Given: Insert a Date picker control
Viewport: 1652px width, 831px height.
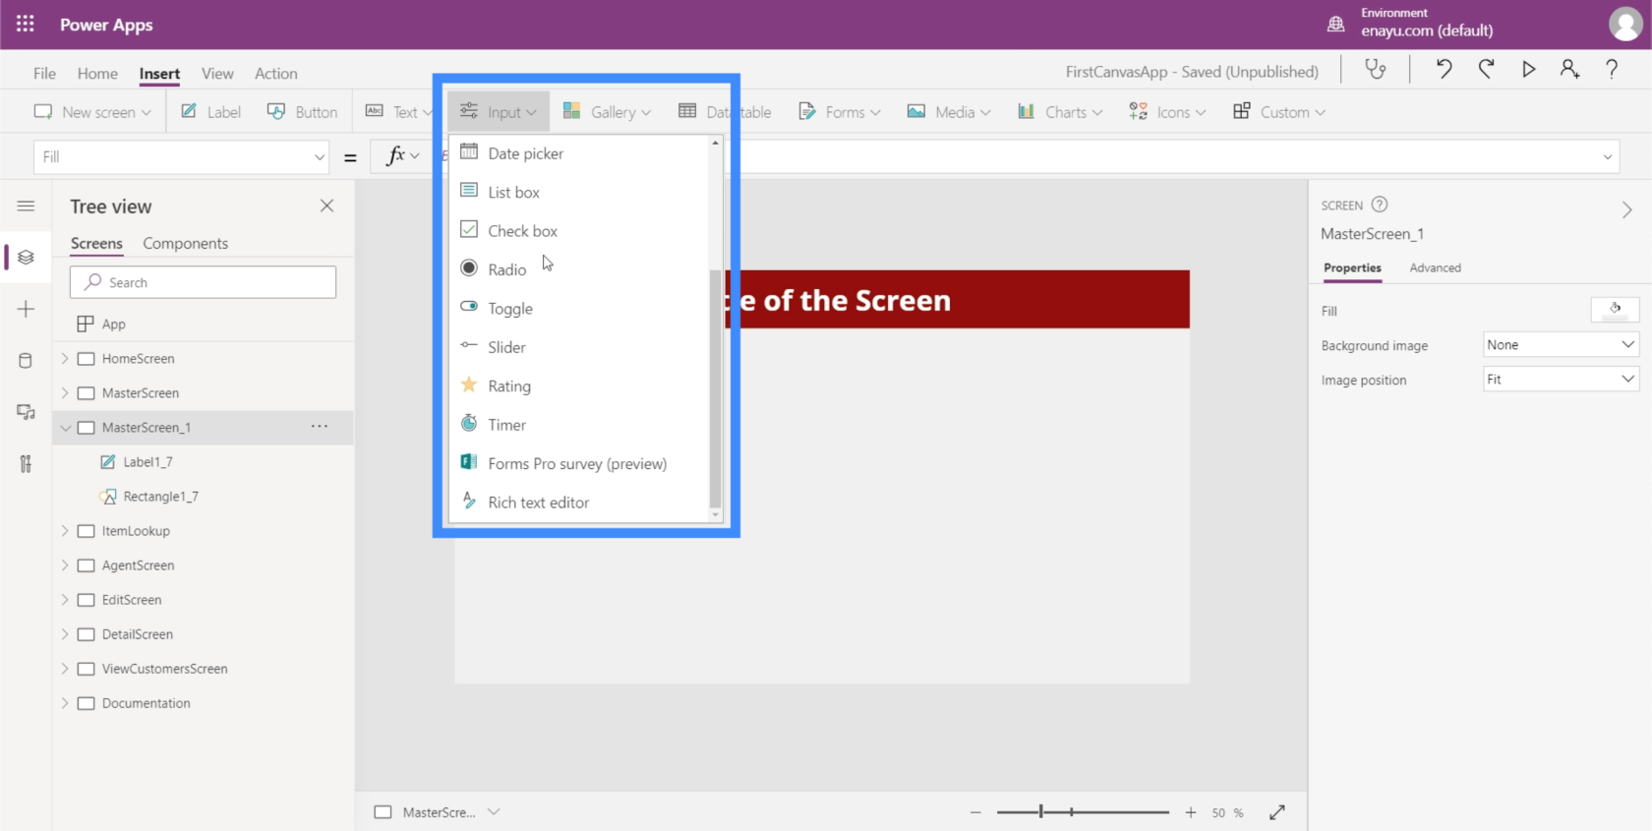Looking at the screenshot, I should click(579, 153).
